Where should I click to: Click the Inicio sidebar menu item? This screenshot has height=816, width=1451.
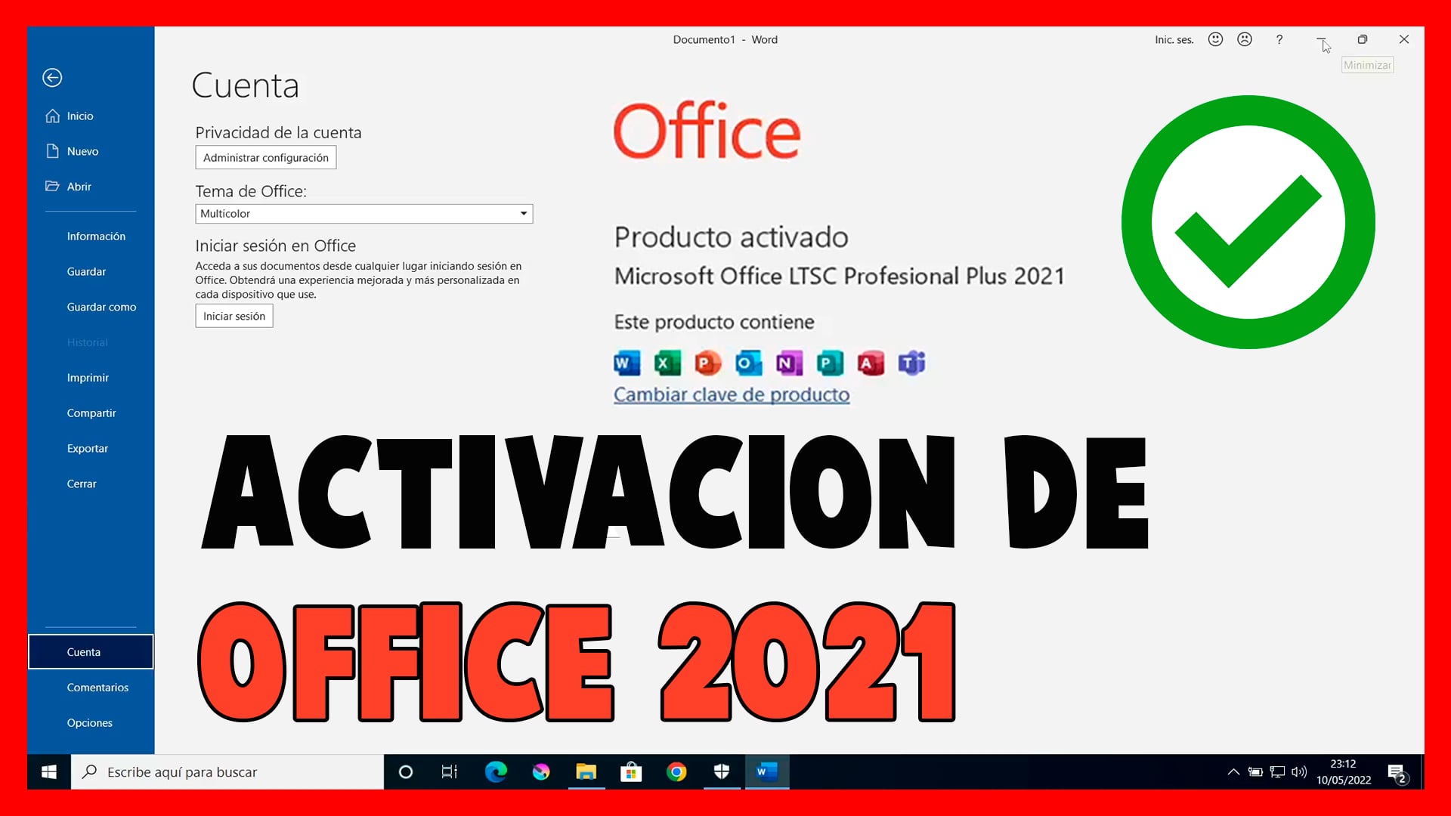tap(79, 116)
